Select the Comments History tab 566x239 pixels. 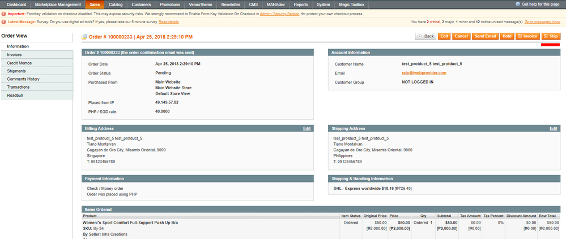tap(23, 79)
